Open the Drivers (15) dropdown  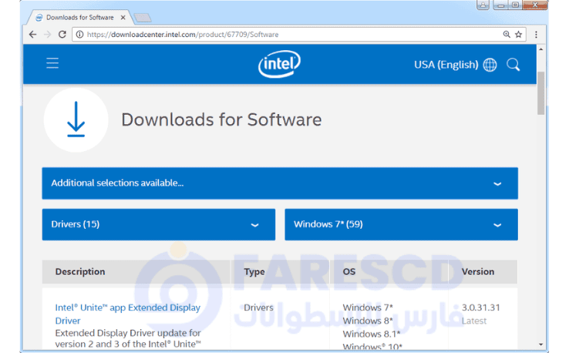point(159,224)
